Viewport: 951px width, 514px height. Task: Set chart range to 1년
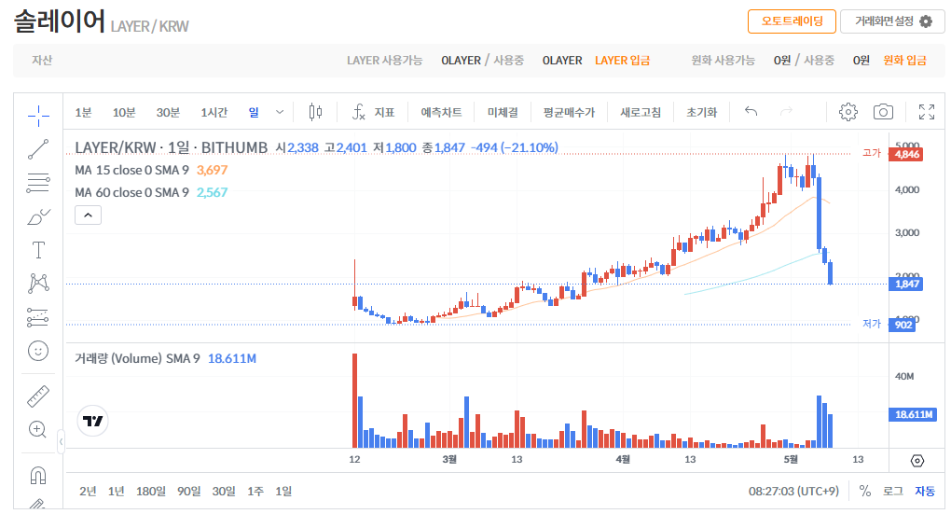(116, 491)
